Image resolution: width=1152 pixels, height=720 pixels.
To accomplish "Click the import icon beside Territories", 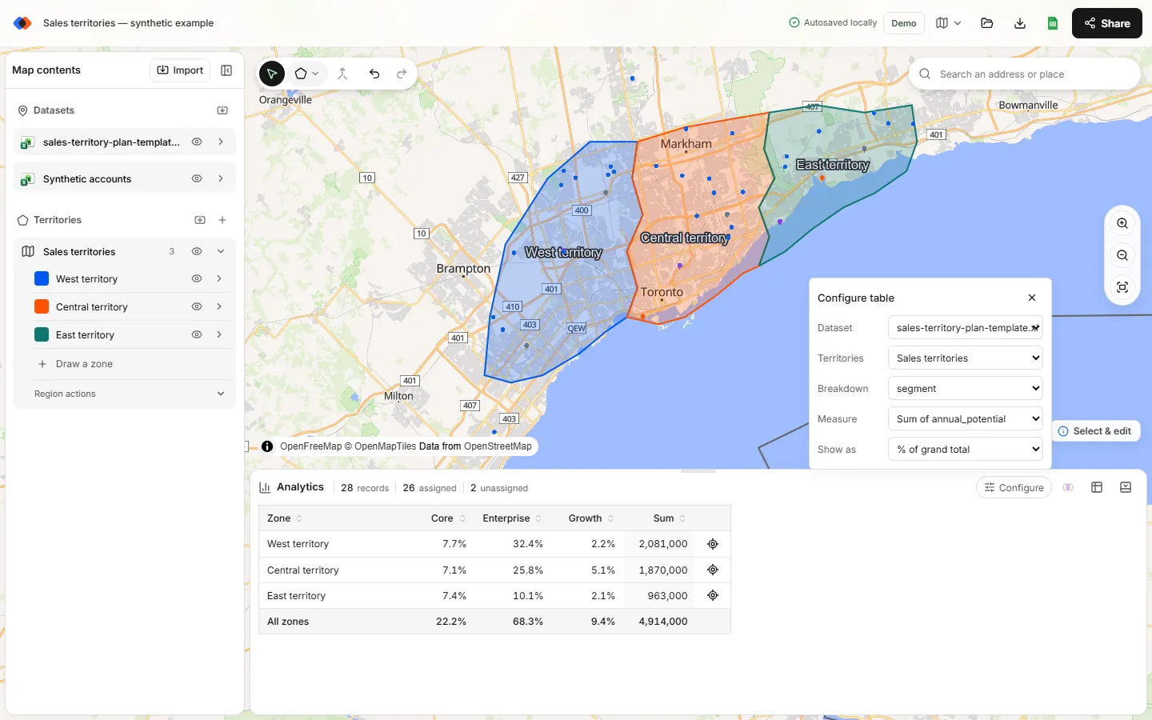I will (200, 220).
